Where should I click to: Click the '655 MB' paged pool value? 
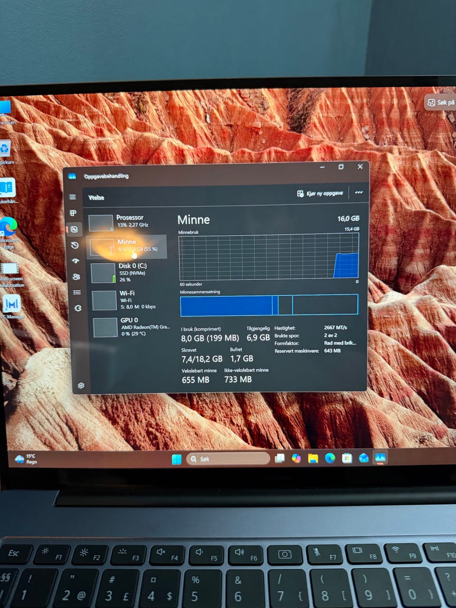tap(196, 380)
